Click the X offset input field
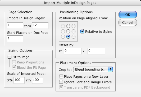The height and width of the screenshot is (97, 141). (72, 51)
